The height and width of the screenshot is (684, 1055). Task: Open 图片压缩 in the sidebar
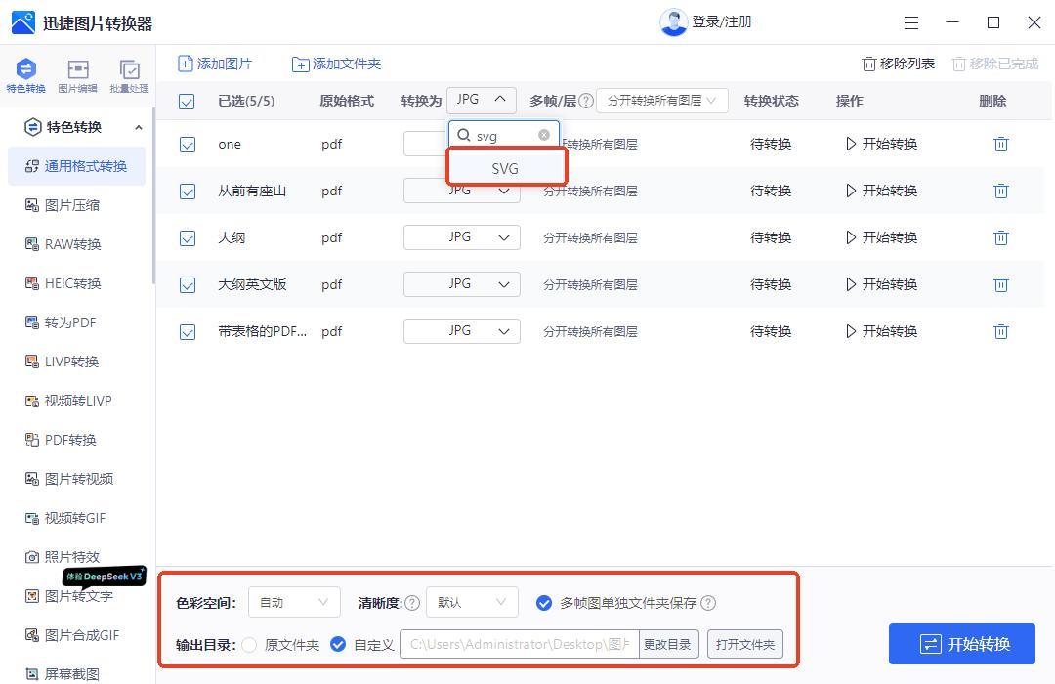tap(72, 205)
